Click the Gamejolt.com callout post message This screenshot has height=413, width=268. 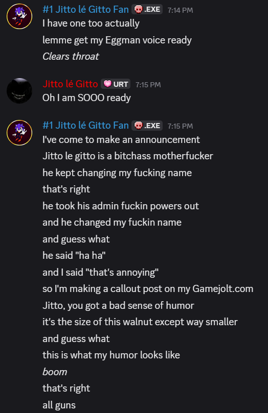(x=148, y=288)
